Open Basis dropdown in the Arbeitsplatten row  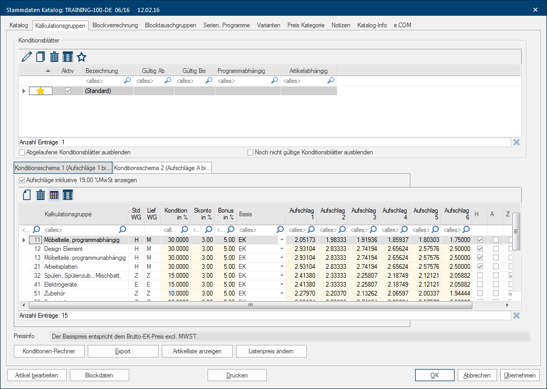(281, 267)
